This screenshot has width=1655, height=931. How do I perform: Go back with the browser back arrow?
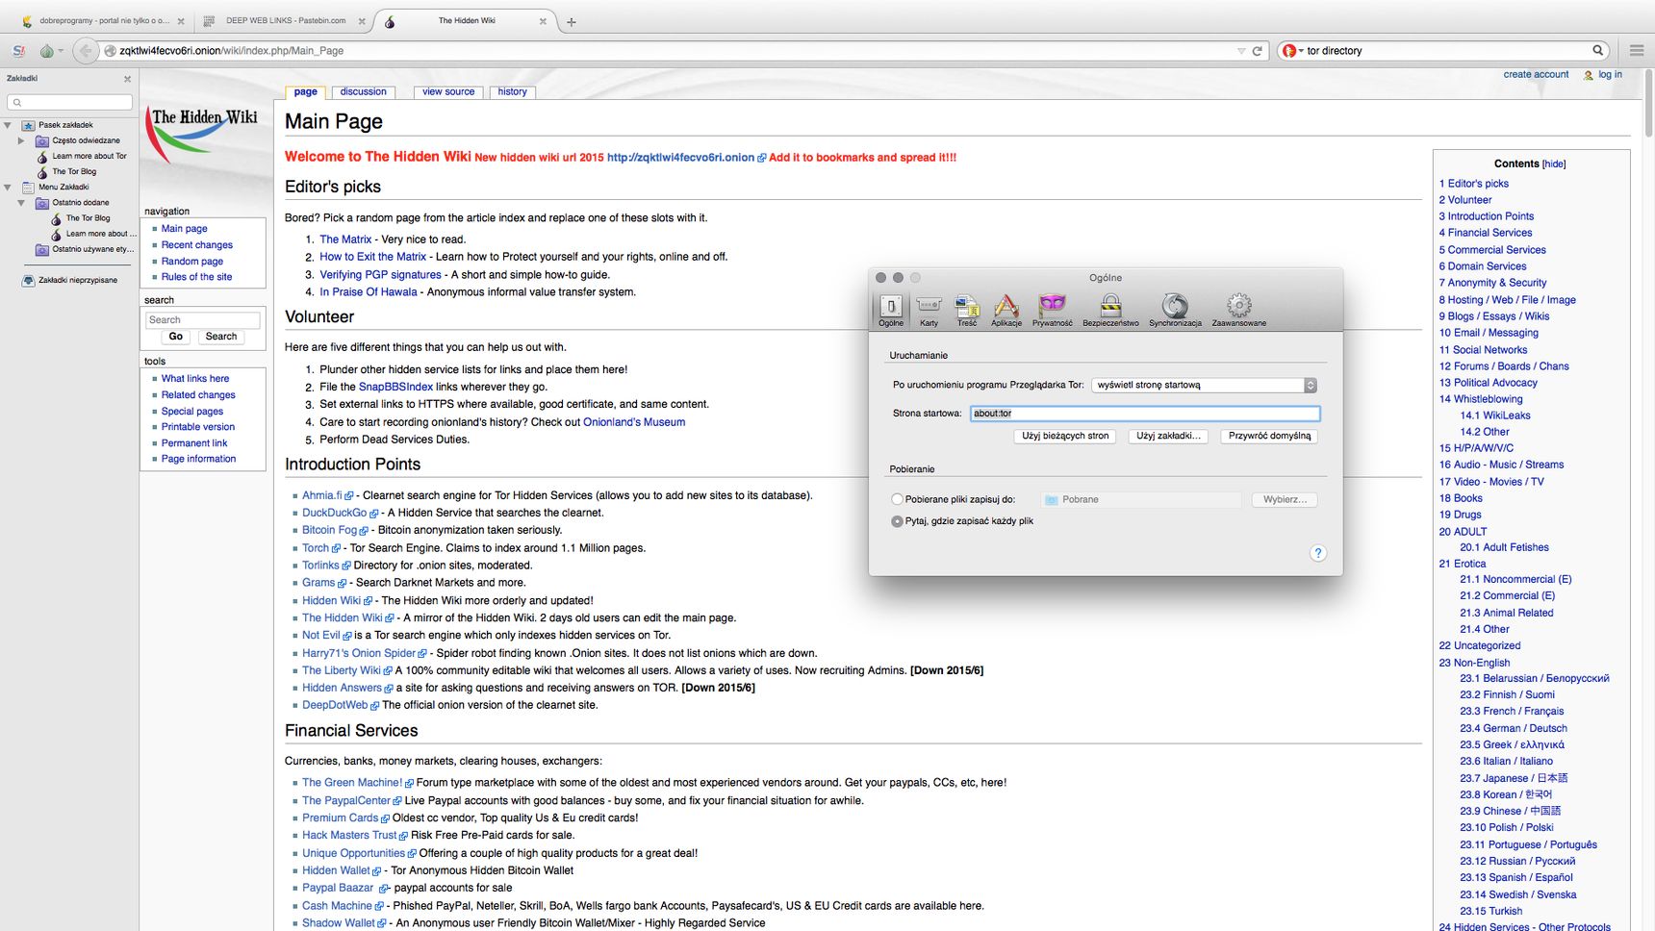(x=86, y=50)
